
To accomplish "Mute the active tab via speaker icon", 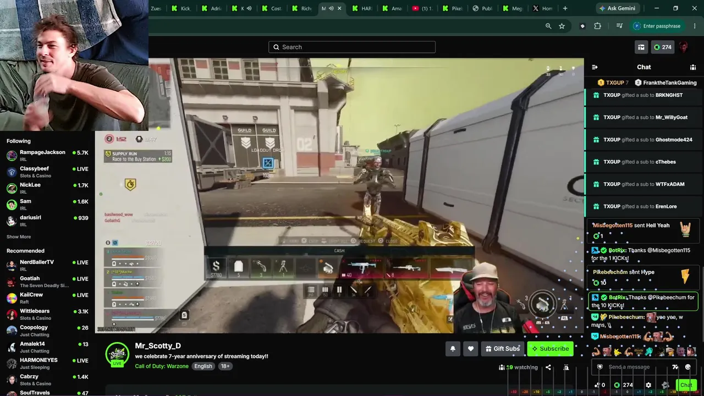I will 331,8.
